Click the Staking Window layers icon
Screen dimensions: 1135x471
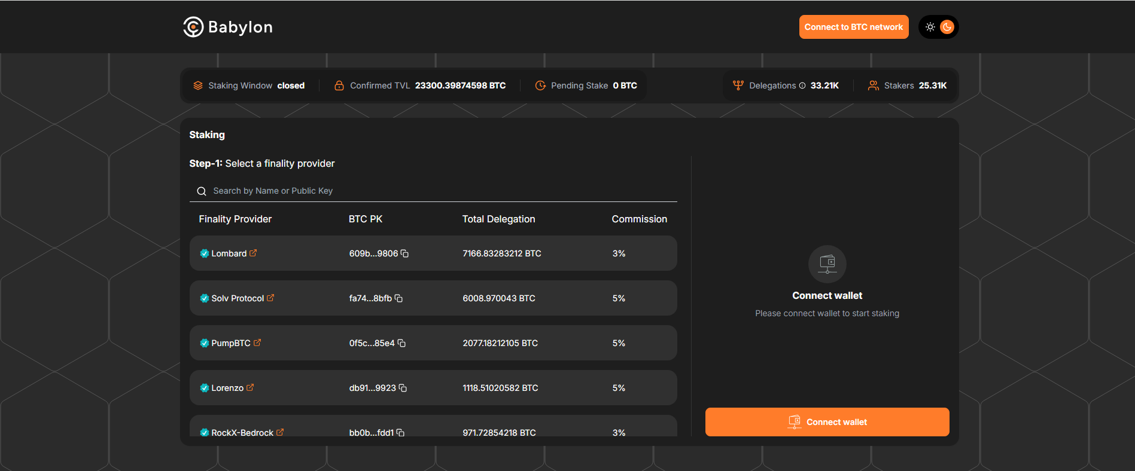pyautogui.click(x=198, y=85)
